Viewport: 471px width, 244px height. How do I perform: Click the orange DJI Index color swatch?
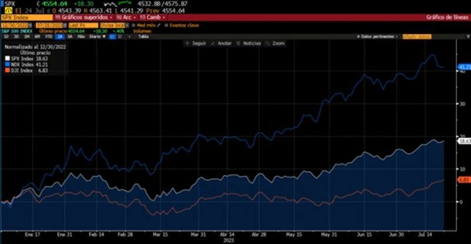tap(6, 69)
